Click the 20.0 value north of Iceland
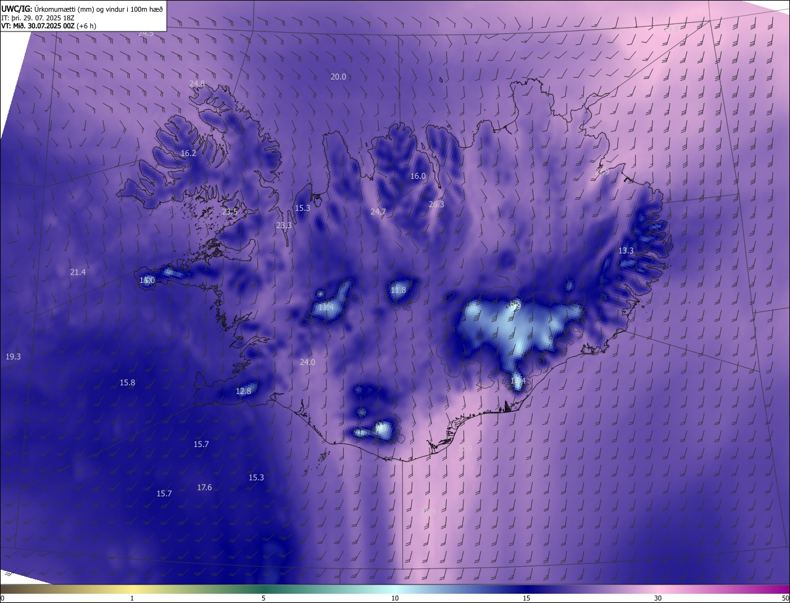The height and width of the screenshot is (603, 790). (x=338, y=77)
